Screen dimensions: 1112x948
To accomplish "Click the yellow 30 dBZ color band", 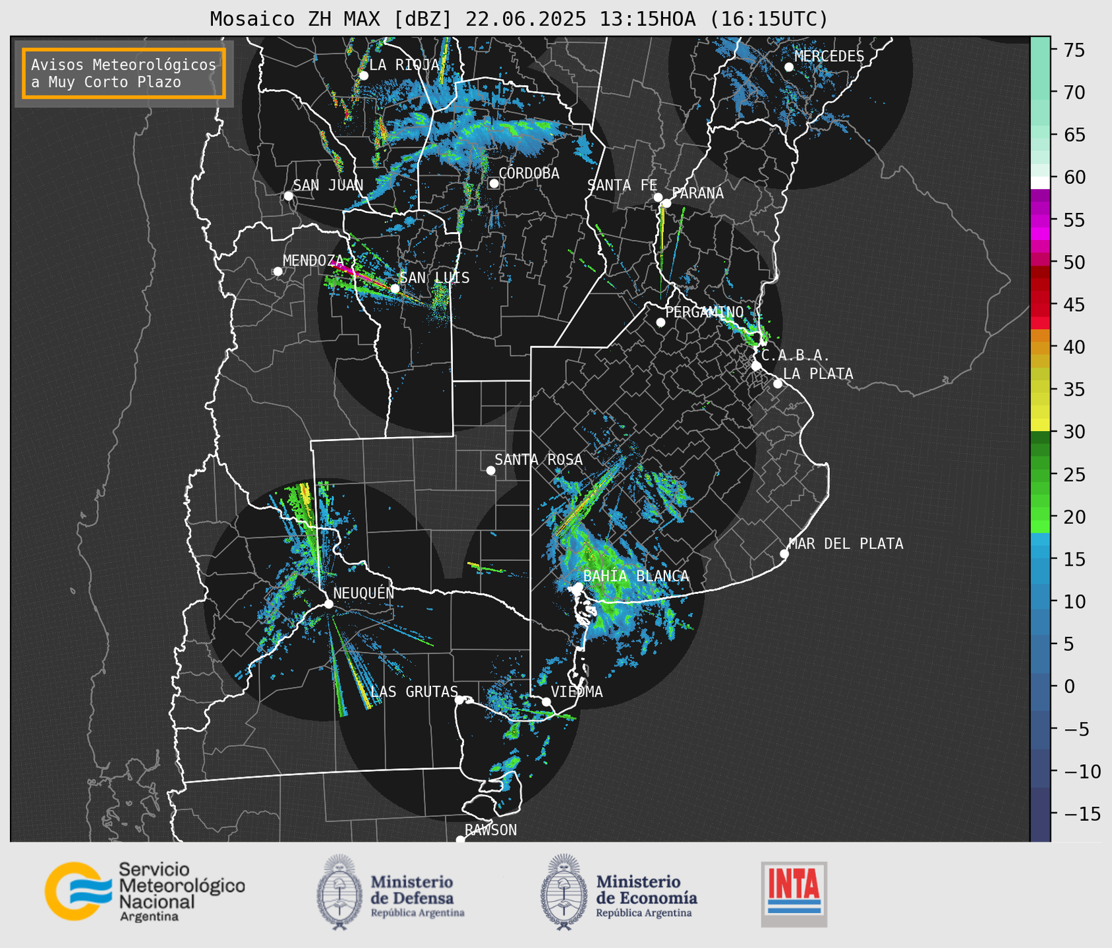I will coord(1040,425).
